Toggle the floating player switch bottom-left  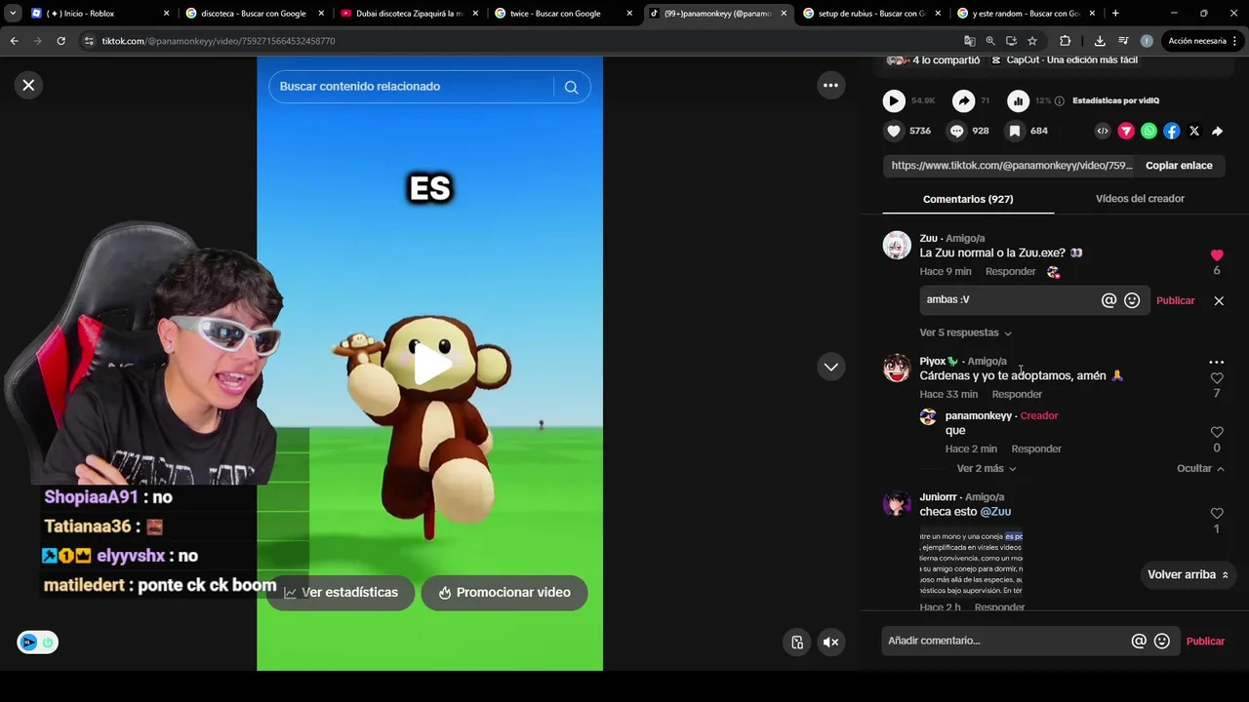37,642
